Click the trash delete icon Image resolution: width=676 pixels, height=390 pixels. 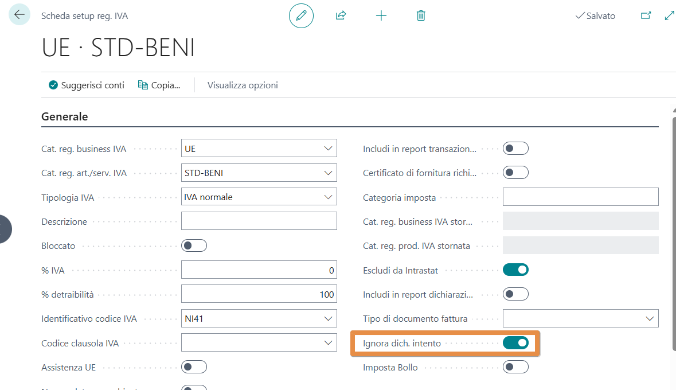coord(421,16)
